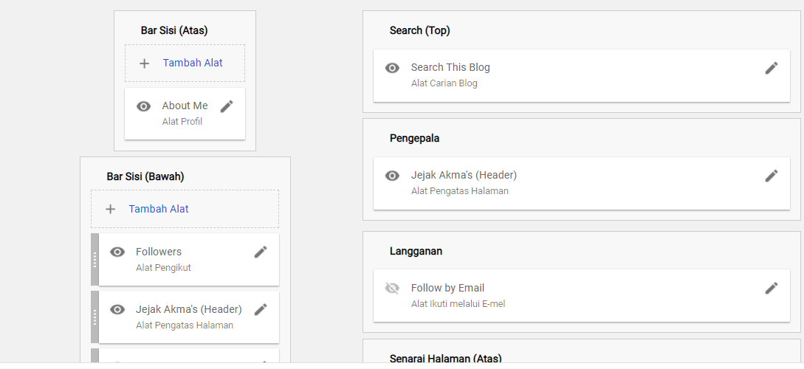This screenshot has width=804, height=369.
Task: Toggle visibility of Pengepala header gadget
Action: [x=392, y=176]
